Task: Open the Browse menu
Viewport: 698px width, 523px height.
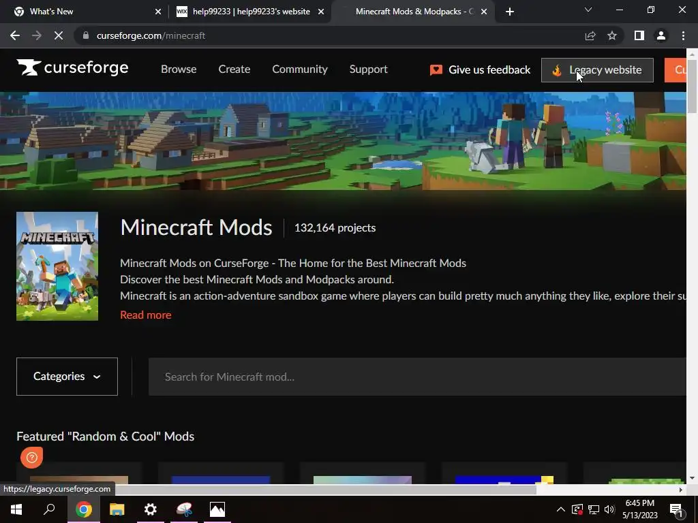Action: (x=179, y=69)
